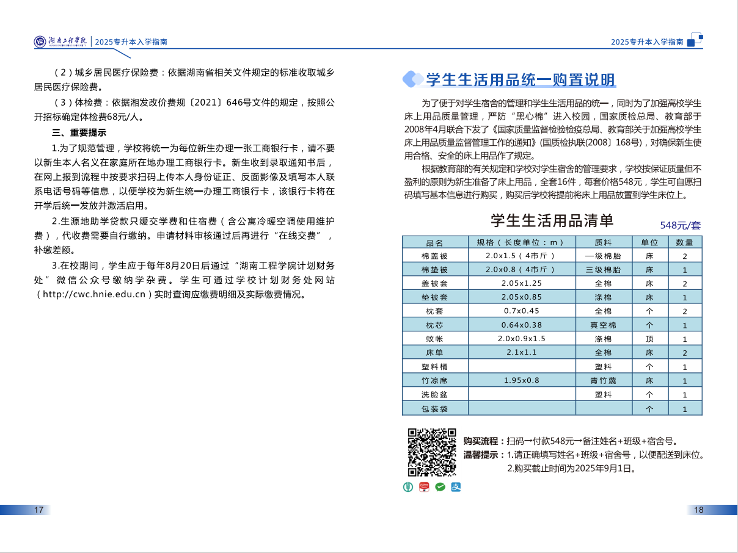Viewport: 738px width, 553px height.
Task: Click 涤棉 in the 蚊帐 row
Action: pos(604,339)
